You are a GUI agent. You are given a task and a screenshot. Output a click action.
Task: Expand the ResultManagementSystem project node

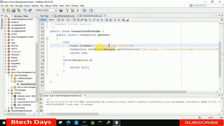6,111
